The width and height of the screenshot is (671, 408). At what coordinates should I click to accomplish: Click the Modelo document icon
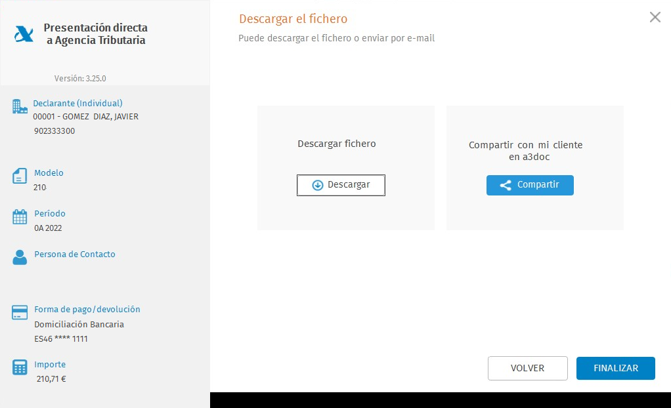pos(20,176)
